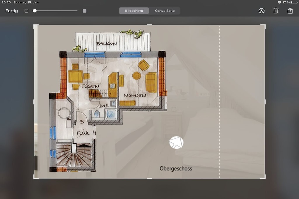The width and height of the screenshot is (299, 199).
Task: Switch to the Bildschirm tab
Action: pyautogui.click(x=134, y=11)
